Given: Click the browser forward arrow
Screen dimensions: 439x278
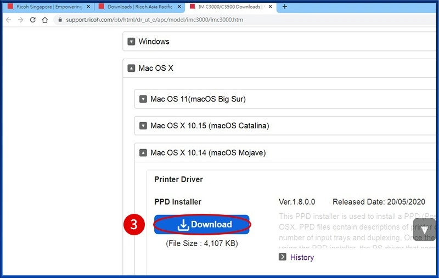Looking at the screenshot, I should point(20,20).
